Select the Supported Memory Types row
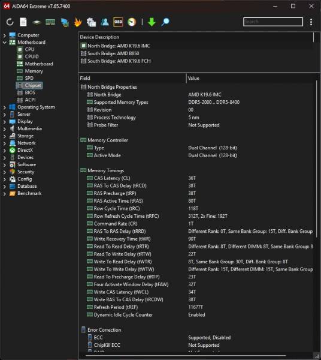 197,103
